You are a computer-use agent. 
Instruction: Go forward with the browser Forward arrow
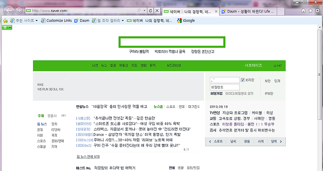(19, 10)
